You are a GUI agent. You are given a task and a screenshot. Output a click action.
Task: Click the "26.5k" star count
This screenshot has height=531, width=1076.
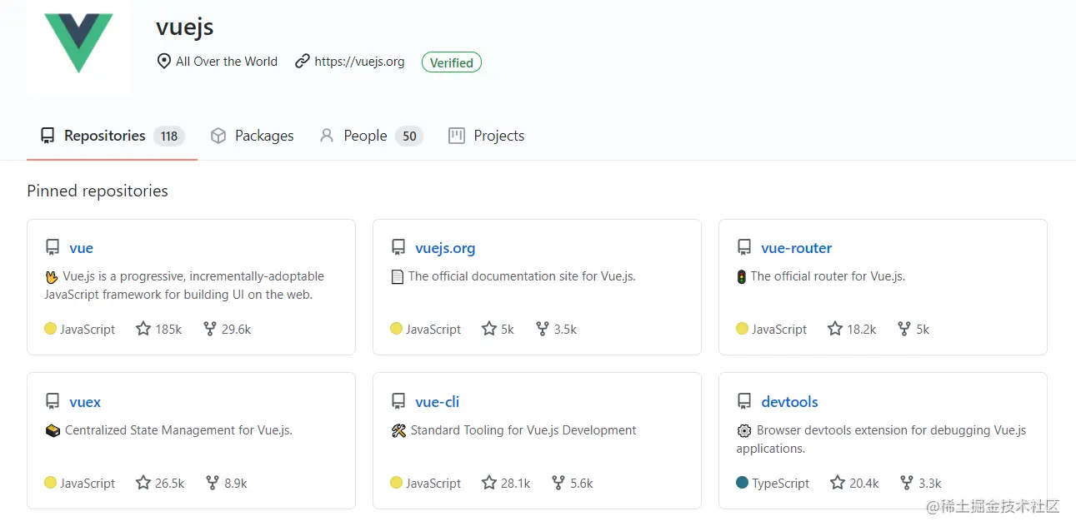click(x=170, y=484)
